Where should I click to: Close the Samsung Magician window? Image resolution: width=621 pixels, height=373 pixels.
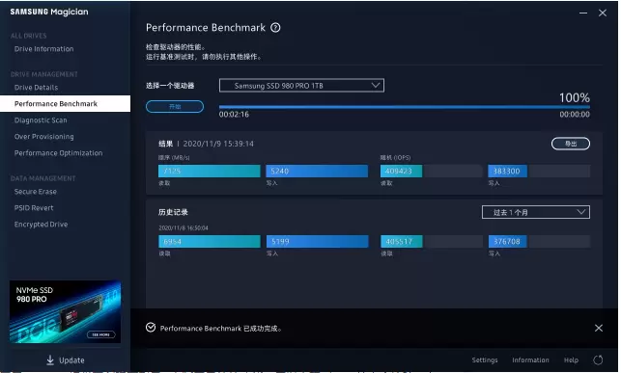coord(603,13)
